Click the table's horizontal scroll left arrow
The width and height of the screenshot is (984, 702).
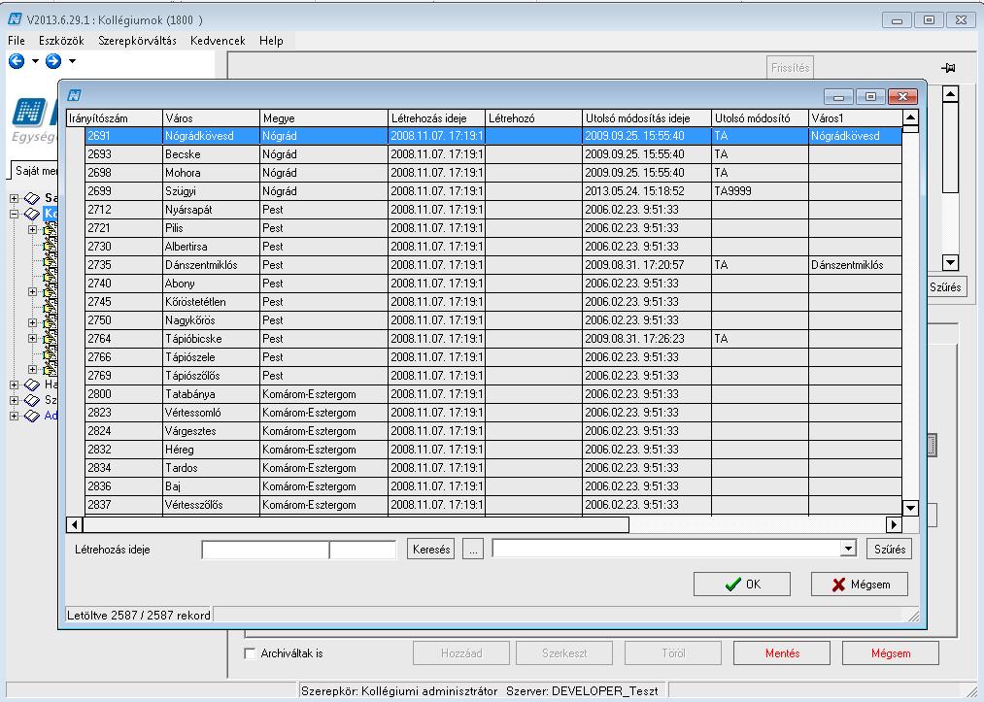(x=74, y=524)
